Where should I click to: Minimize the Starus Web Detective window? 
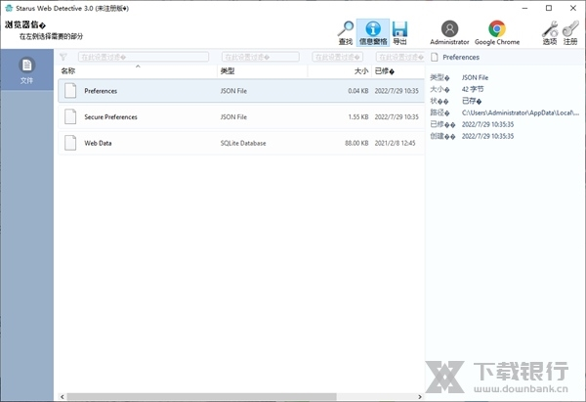[524, 8]
